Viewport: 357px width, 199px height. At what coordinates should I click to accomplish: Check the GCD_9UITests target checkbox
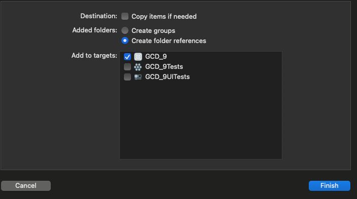coord(127,77)
